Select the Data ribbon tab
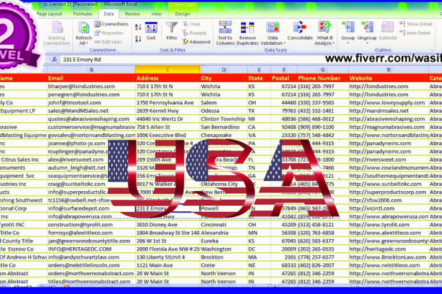The width and height of the screenshot is (442, 294). point(108,13)
